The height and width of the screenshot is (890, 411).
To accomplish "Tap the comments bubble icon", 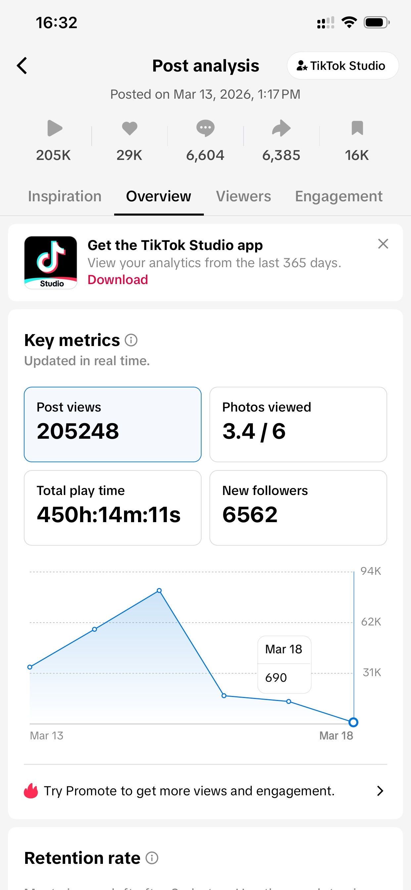I will pos(206,128).
